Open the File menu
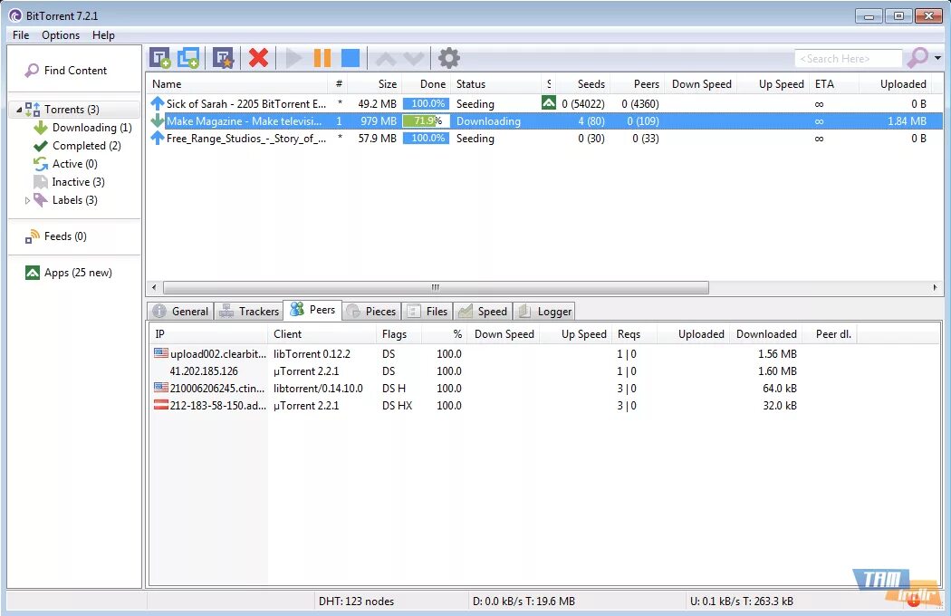 click(x=21, y=35)
